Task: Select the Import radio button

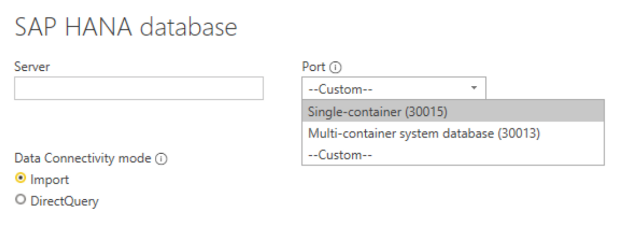Action: 20,180
